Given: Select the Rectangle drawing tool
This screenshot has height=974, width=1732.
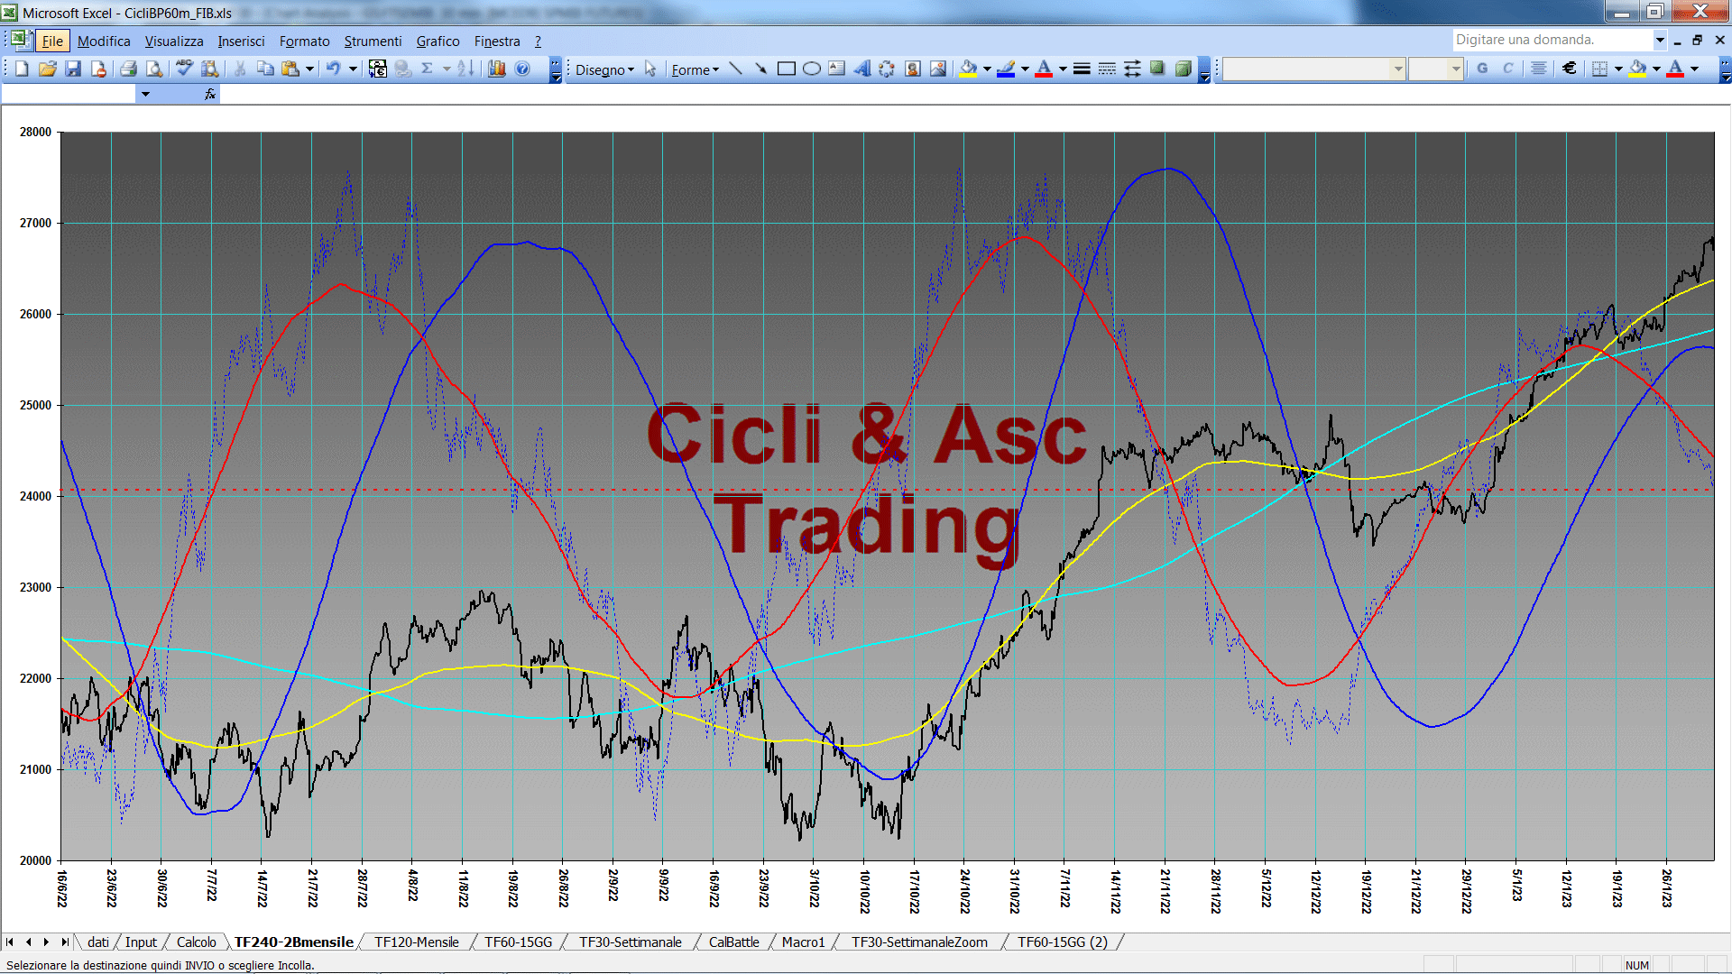Looking at the screenshot, I should tap(786, 69).
